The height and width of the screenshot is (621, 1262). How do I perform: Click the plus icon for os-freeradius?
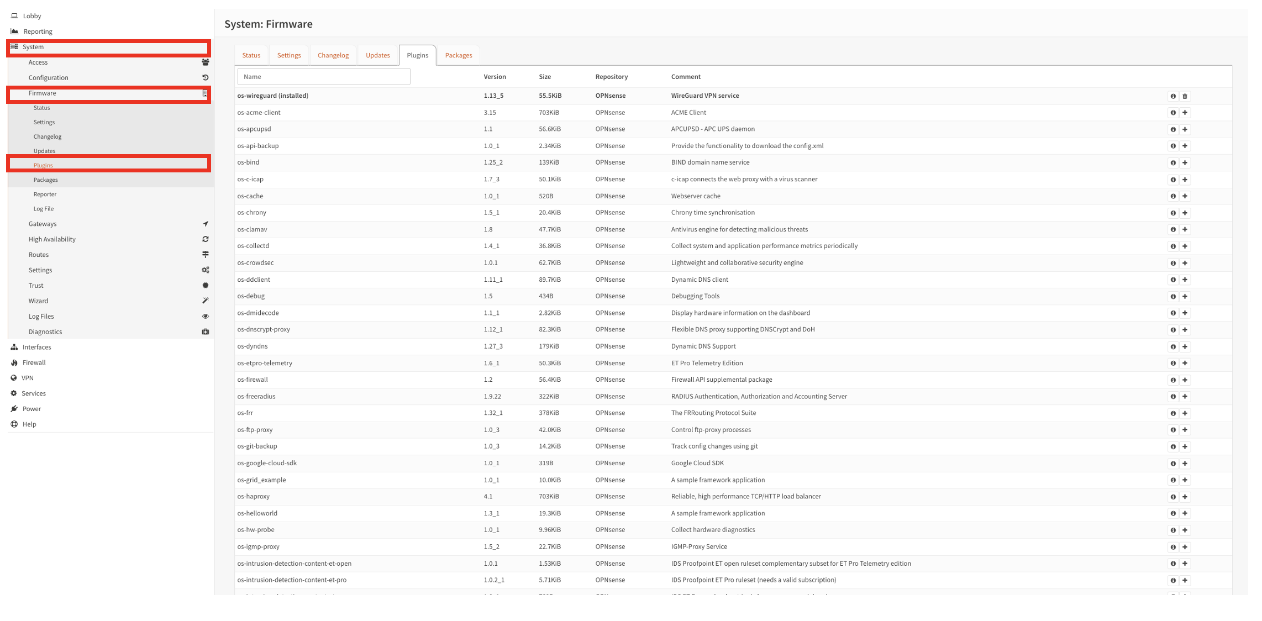click(1185, 397)
